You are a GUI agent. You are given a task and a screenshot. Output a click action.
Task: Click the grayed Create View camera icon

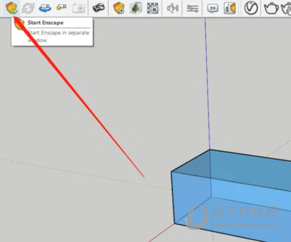tap(78, 8)
